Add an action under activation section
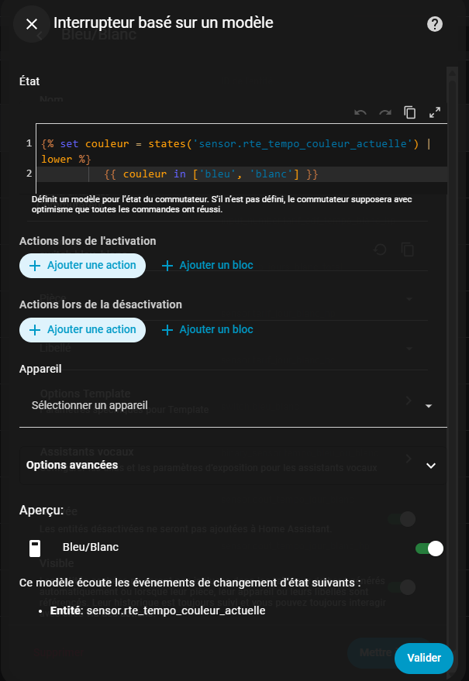The width and height of the screenshot is (469, 681). pos(82,266)
